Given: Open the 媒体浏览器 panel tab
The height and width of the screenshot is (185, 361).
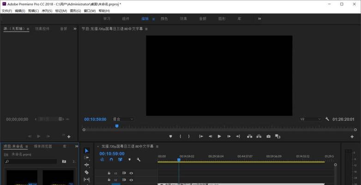Looking at the screenshot, I should [43, 146].
